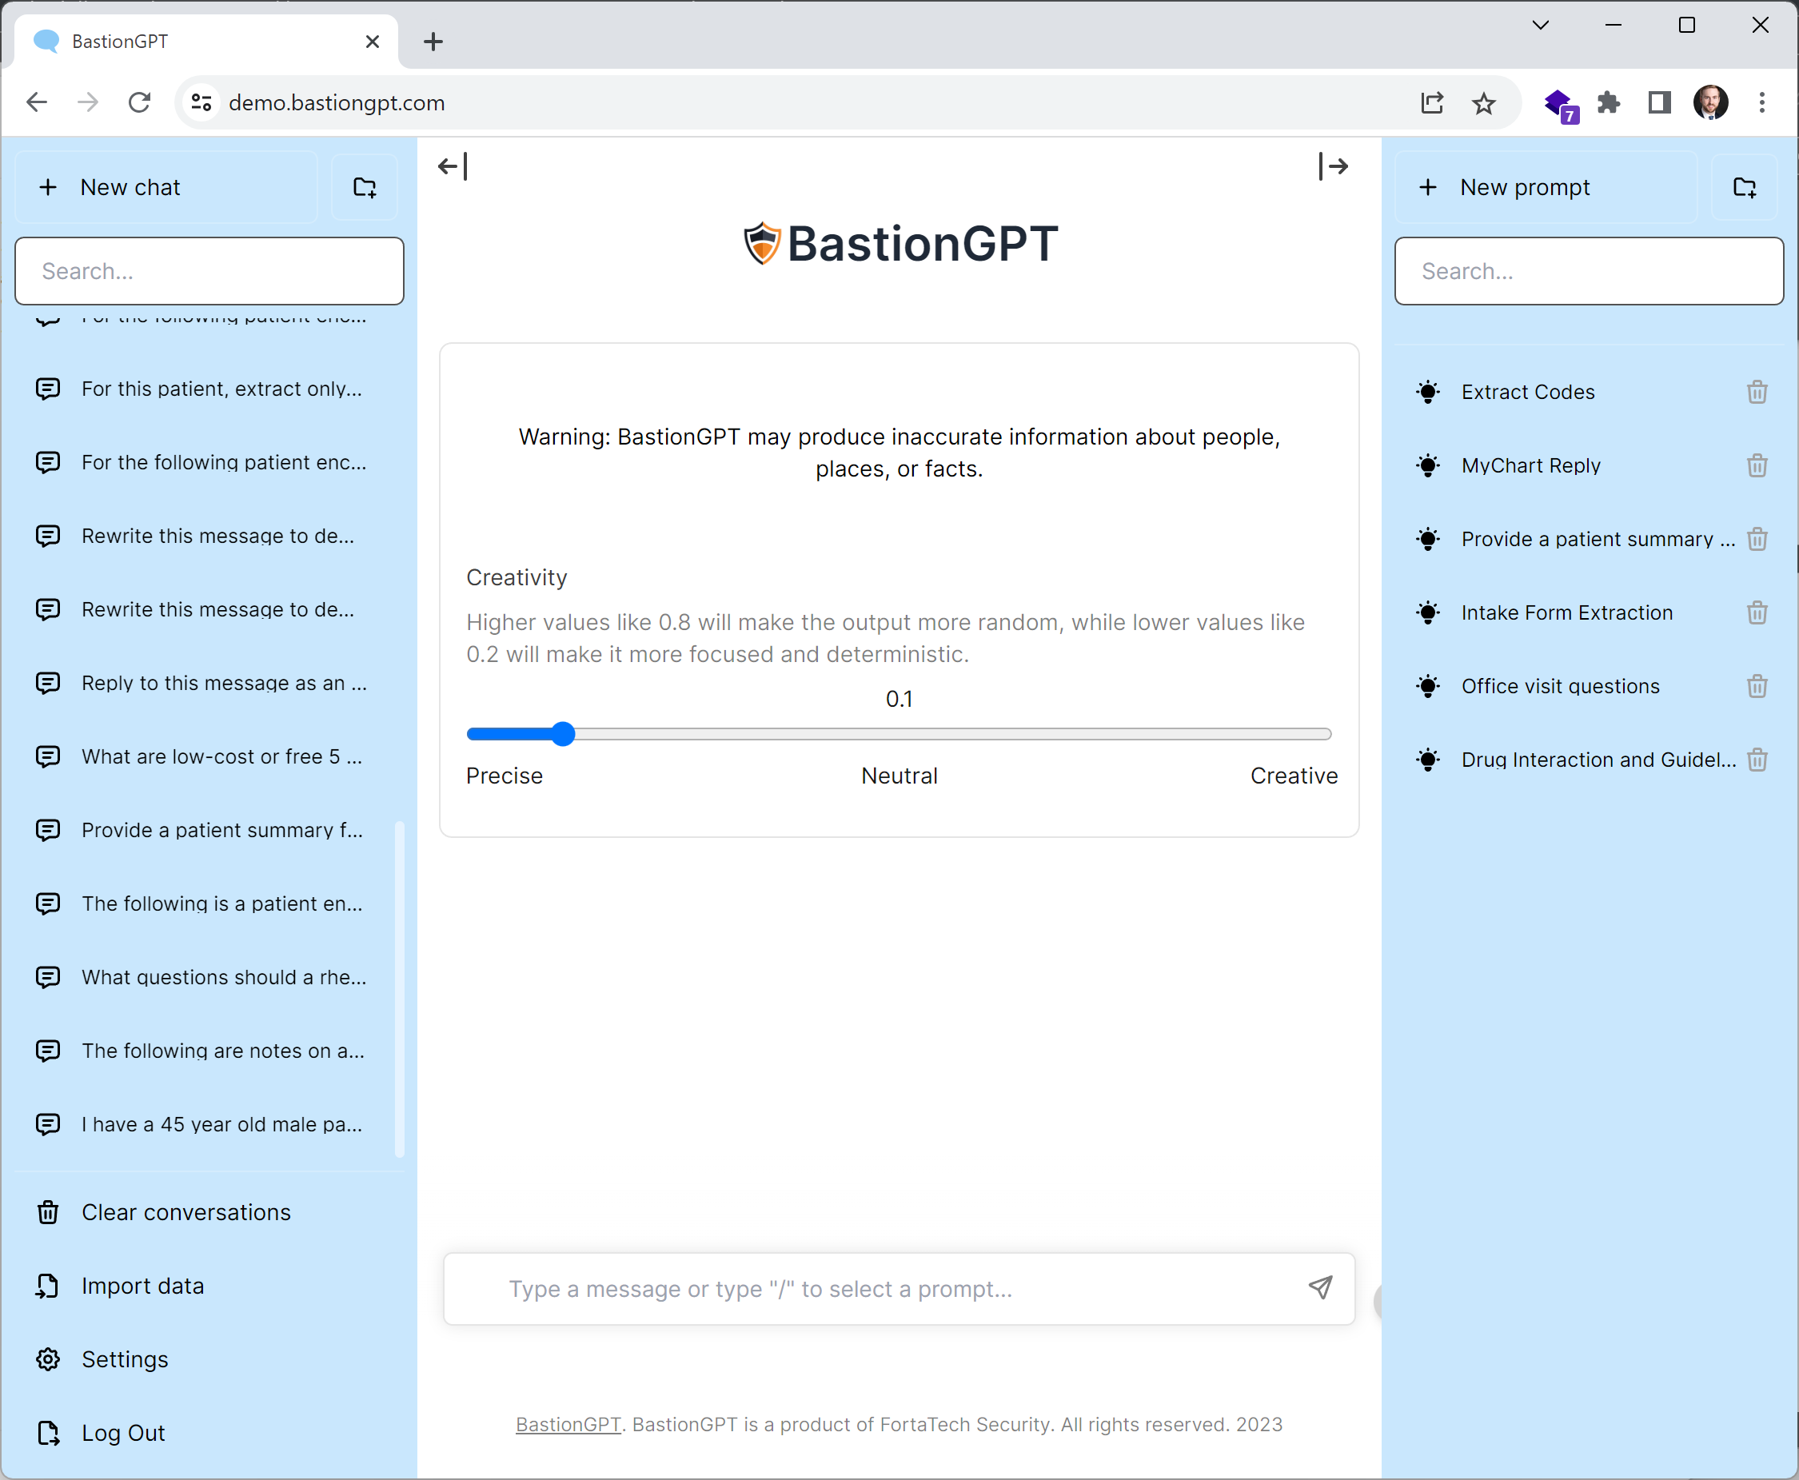
Task: Delete the Office visit questions prompt
Action: coord(1757,686)
